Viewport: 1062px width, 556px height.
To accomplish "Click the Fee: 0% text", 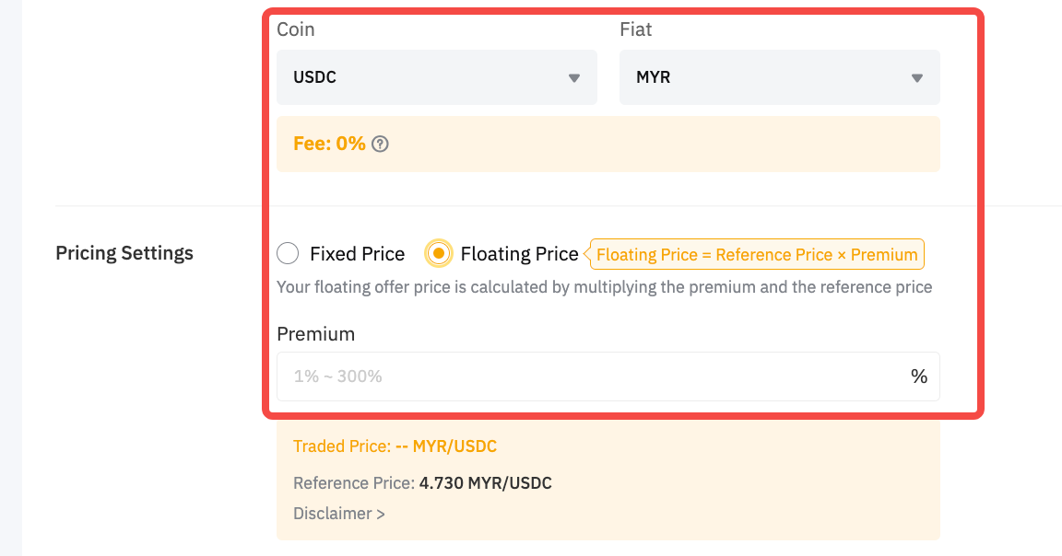I will 329,144.
